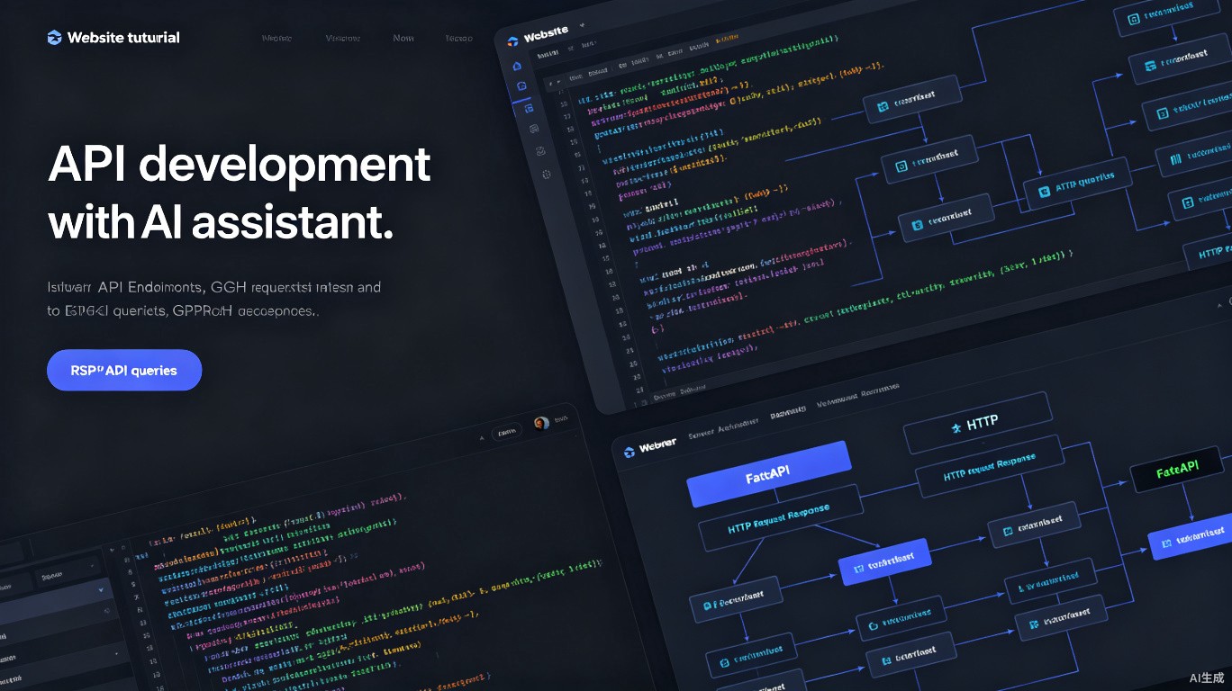Viewport: 1232px width, 691px height.
Task: Expand the chevron beside the editor's Website title
Action: 583,25
